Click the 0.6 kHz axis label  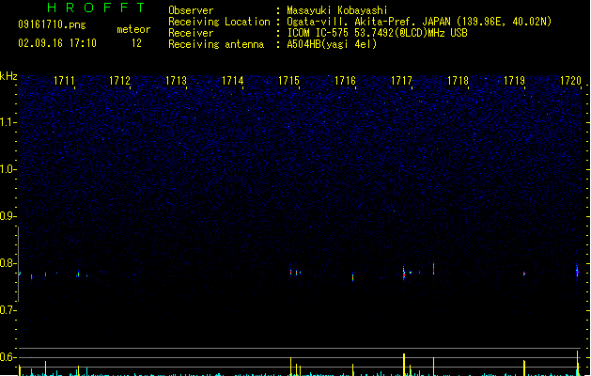[x=8, y=357]
